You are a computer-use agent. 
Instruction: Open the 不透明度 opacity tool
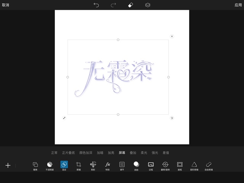coord(50,165)
